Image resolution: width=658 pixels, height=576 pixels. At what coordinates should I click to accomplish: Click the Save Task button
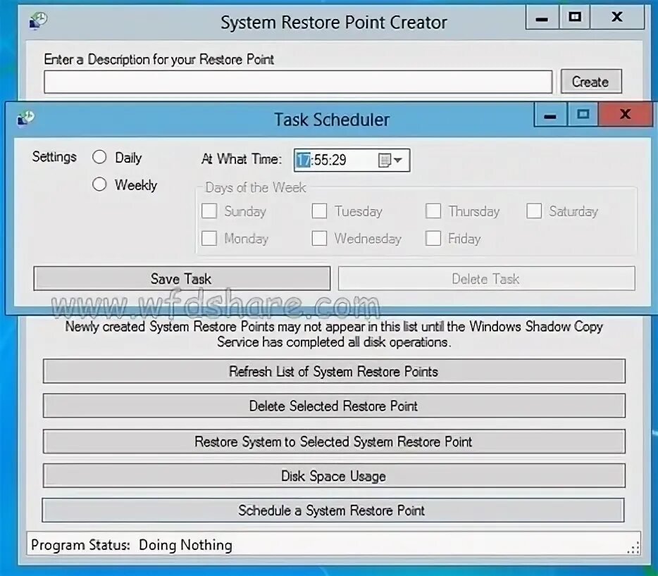coord(182,279)
